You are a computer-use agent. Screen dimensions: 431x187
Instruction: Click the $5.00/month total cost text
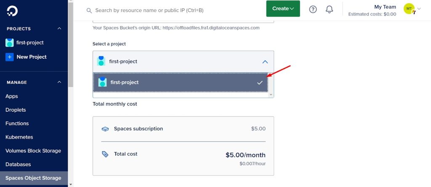click(245, 155)
